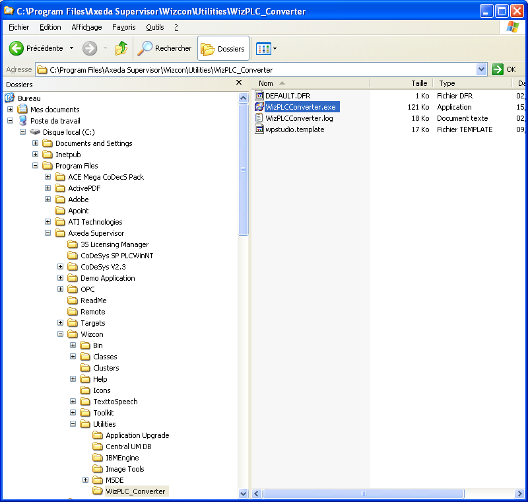This screenshot has height=502, width=528.
Task: Sort files by the Nom column header
Action: tap(310, 83)
